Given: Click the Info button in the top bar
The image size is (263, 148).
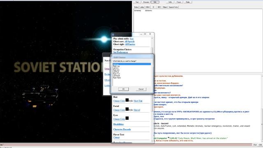Looking at the screenshot, I should [155, 2].
